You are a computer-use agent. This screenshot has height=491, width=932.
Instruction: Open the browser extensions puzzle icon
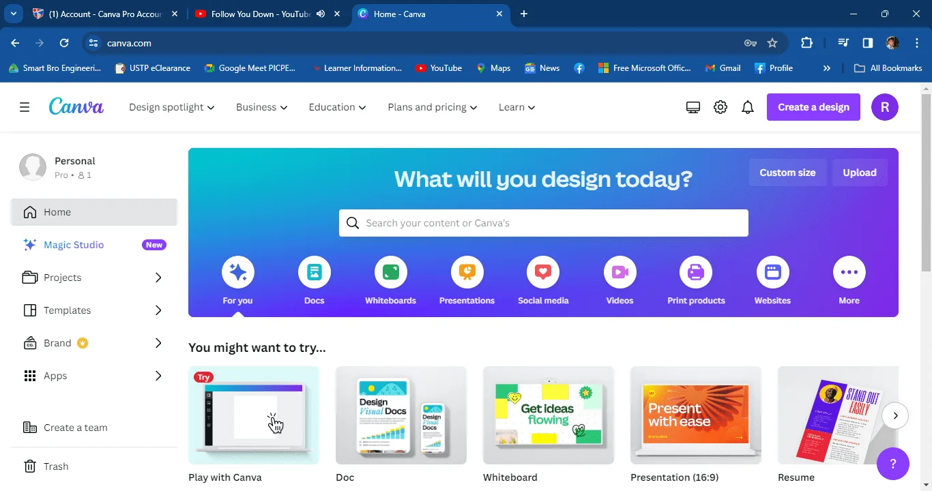tap(806, 43)
